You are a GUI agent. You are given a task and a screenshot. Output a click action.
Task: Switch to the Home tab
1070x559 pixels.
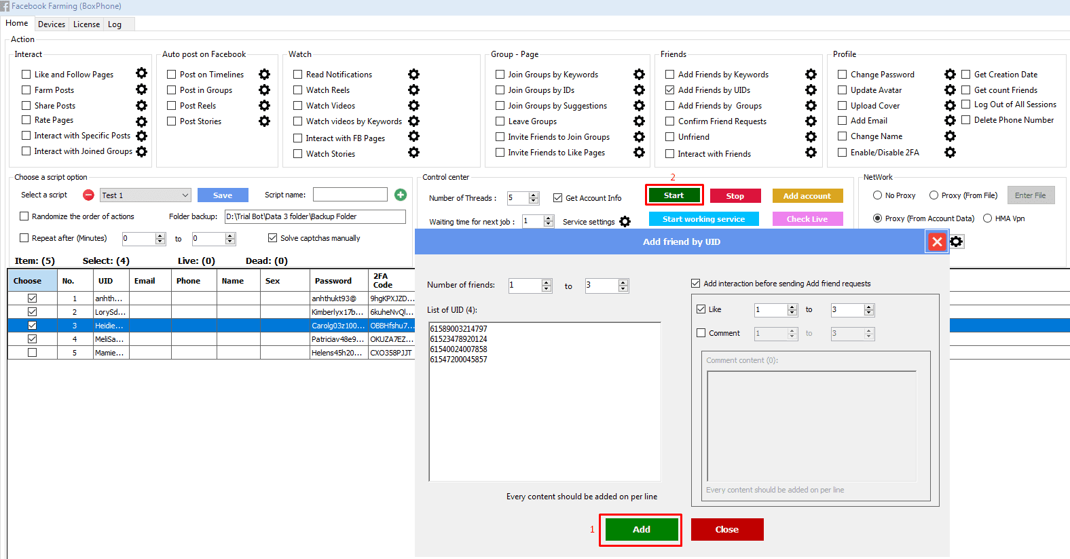point(17,23)
